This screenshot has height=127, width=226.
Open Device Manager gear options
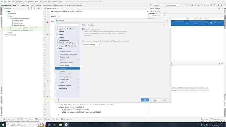[219, 8]
